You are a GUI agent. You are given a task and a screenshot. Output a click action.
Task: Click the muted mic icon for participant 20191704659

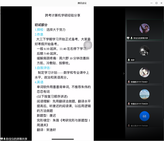[129, 104]
